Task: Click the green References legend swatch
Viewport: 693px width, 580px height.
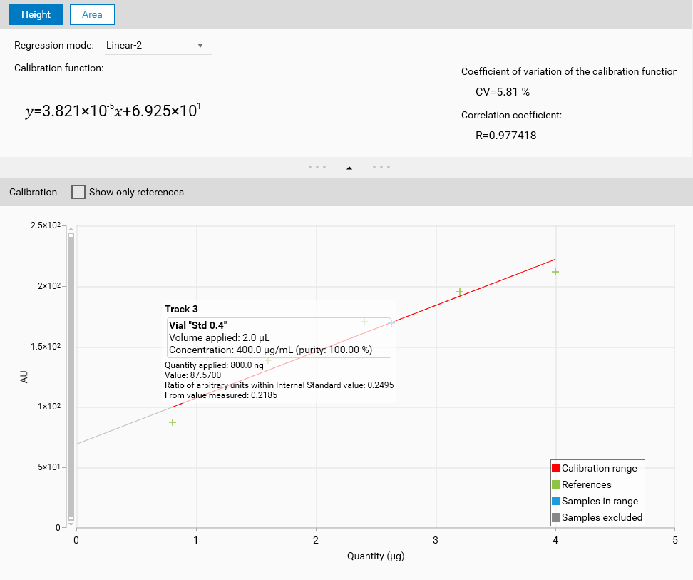Action: coord(556,484)
